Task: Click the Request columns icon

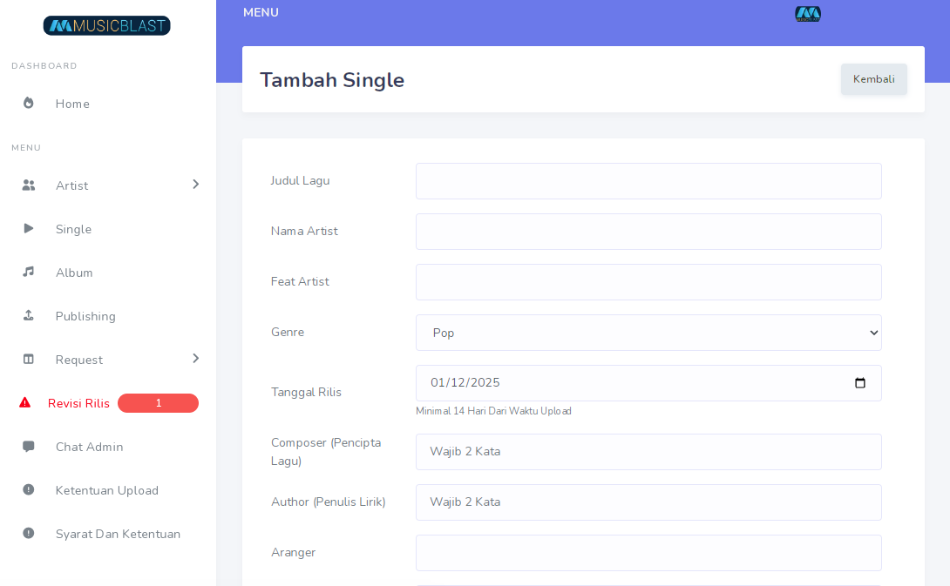Action: coord(29,359)
